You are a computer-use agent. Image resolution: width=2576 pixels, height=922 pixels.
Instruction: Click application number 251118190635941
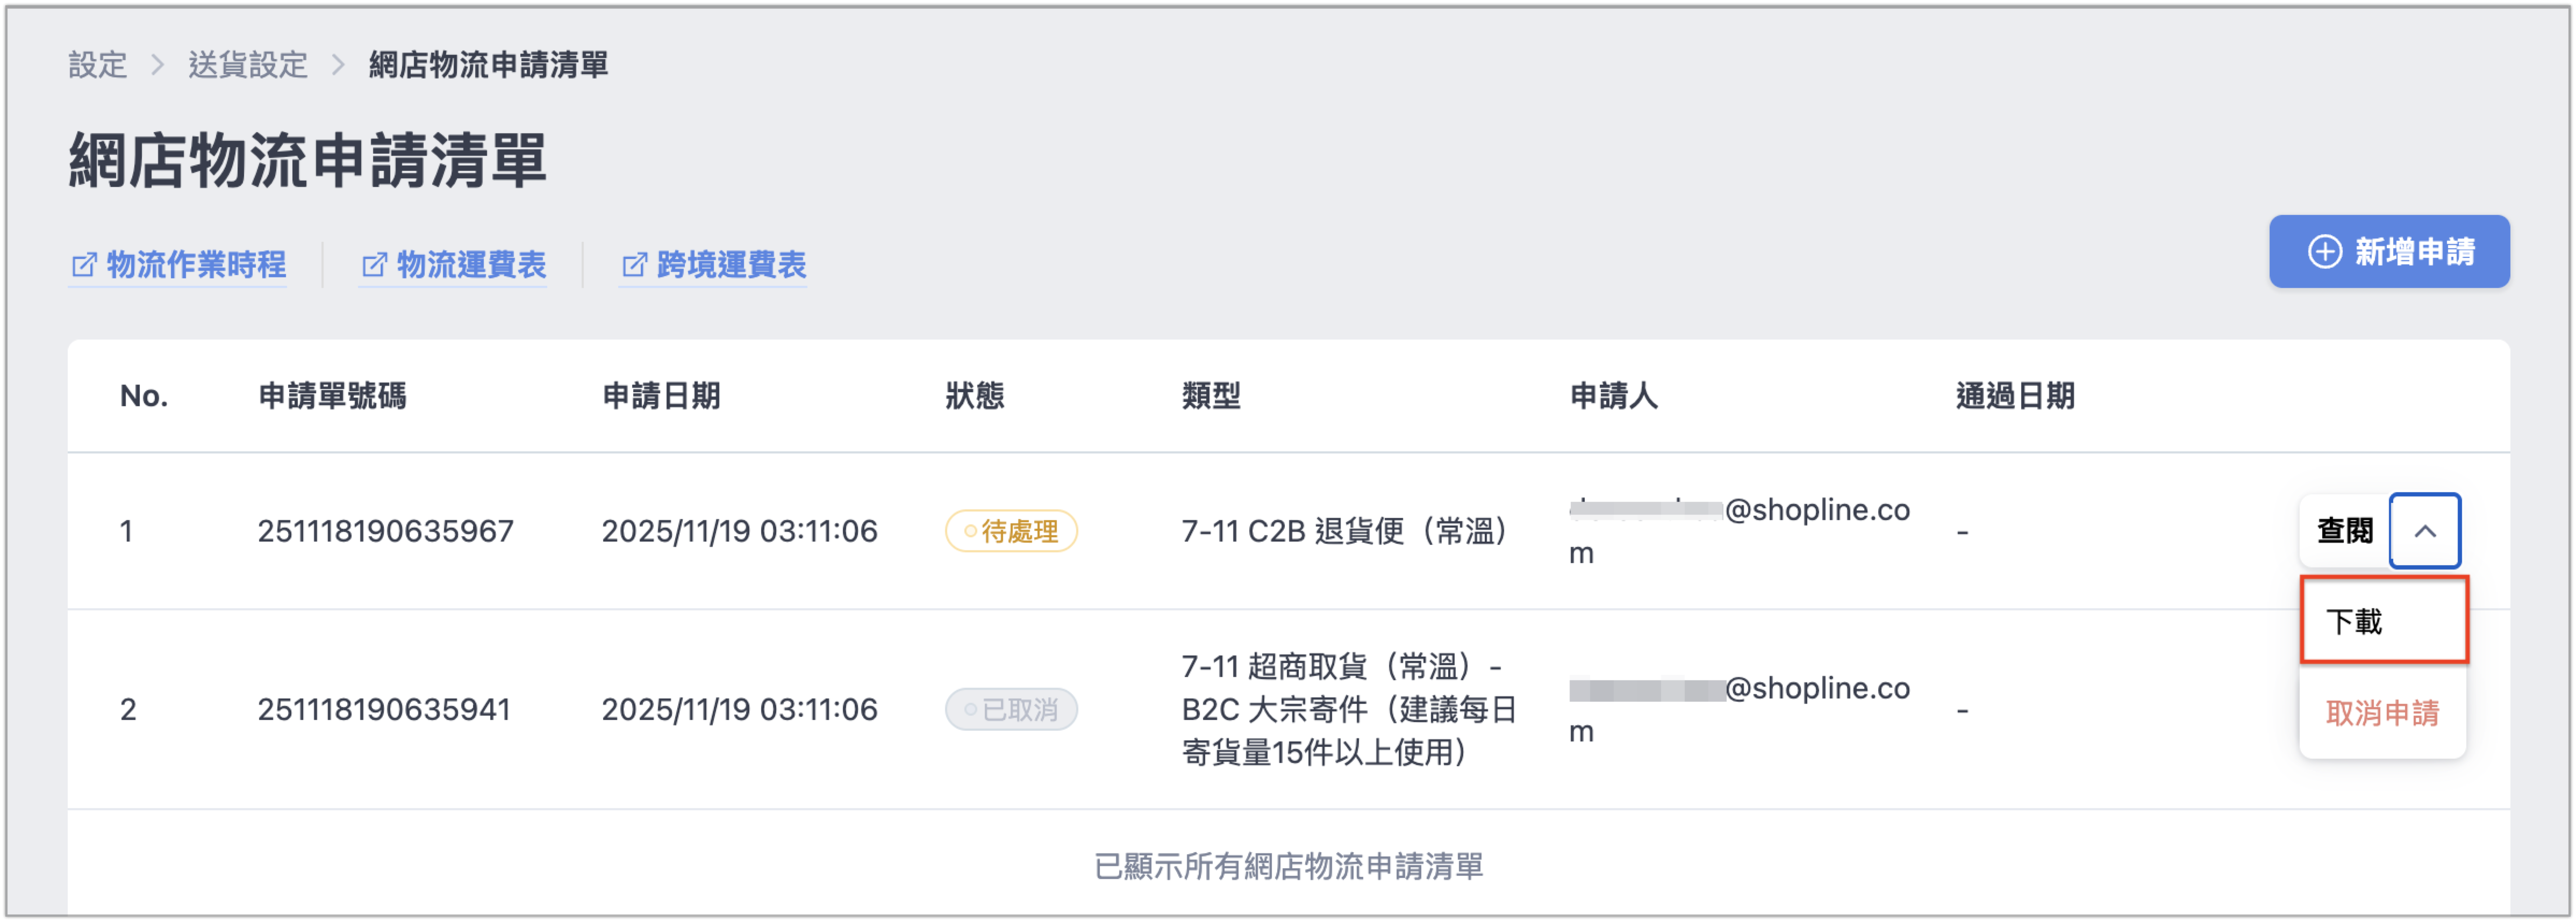click(384, 710)
